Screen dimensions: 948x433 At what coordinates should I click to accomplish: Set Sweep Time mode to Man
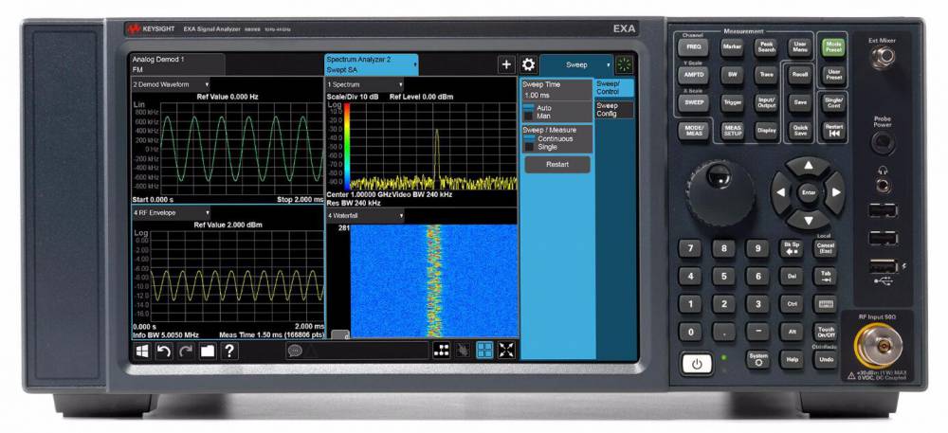click(538, 116)
